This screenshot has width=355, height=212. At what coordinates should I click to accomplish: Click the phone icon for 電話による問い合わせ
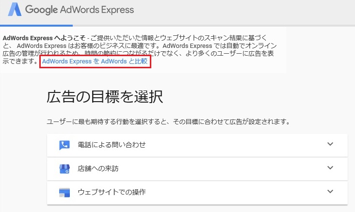[x=65, y=145]
